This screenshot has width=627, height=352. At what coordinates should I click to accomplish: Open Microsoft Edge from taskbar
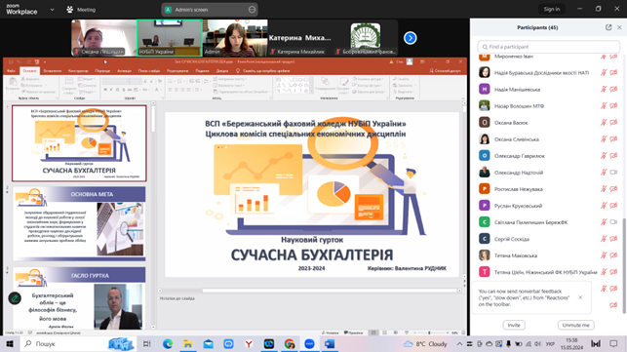coord(168,343)
